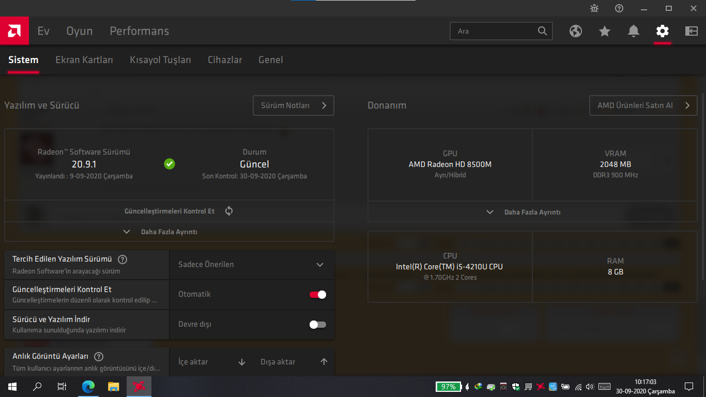The image size is (706, 397).
Task: Click Radeon Software taskbar icon
Action: 139,387
